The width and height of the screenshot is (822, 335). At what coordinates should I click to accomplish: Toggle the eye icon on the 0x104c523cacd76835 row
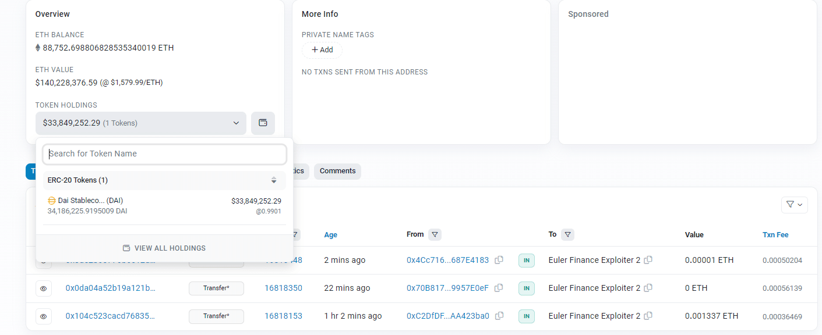[44, 316]
